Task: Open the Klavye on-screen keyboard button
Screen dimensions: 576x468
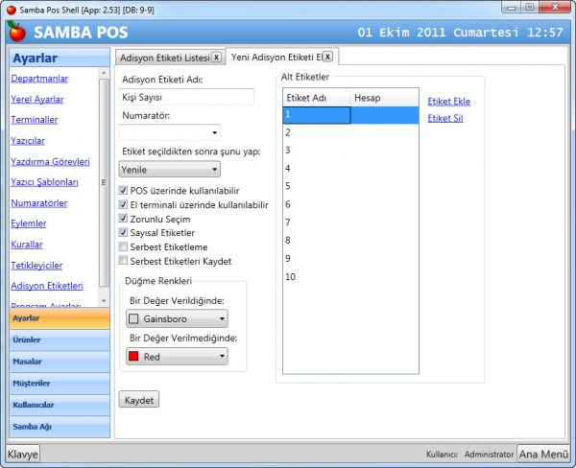Action: coord(23,454)
